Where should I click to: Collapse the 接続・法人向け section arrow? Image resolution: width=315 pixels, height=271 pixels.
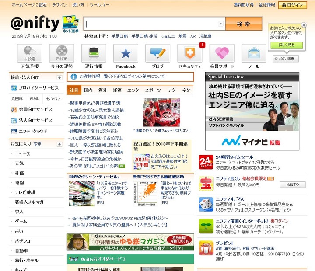coord(59,78)
